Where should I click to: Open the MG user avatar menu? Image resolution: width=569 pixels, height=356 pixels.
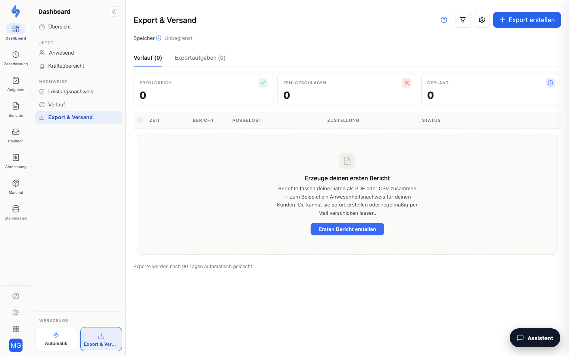pyautogui.click(x=16, y=345)
